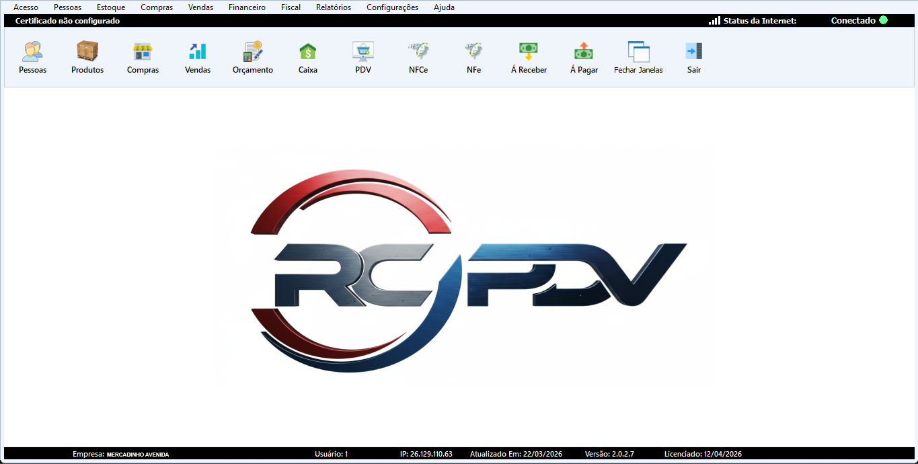This screenshot has width=918, height=464.
Task: Open the Orçamento calculator icon
Action: pos(253,52)
